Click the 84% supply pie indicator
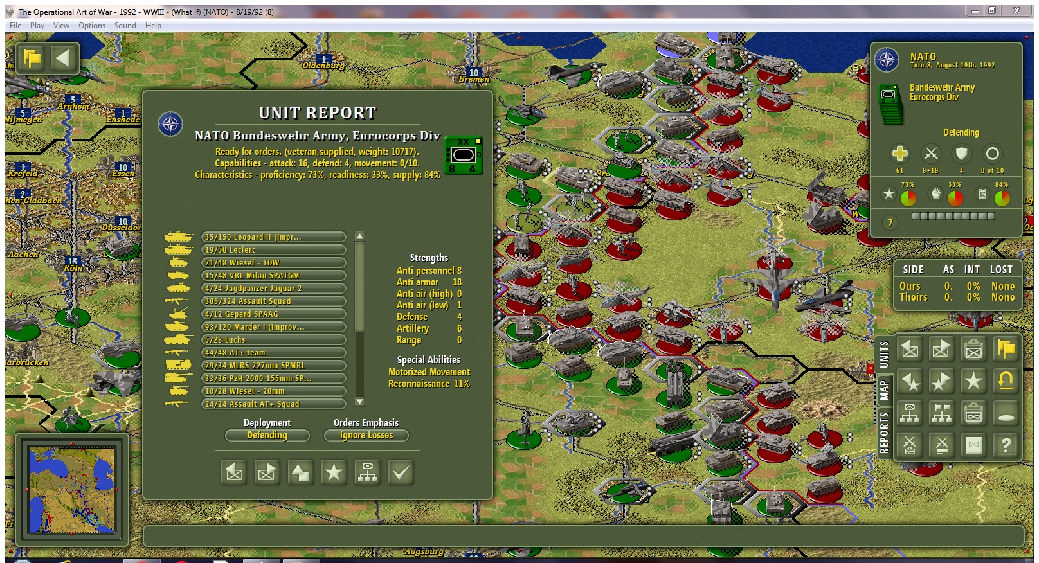 click(1002, 198)
